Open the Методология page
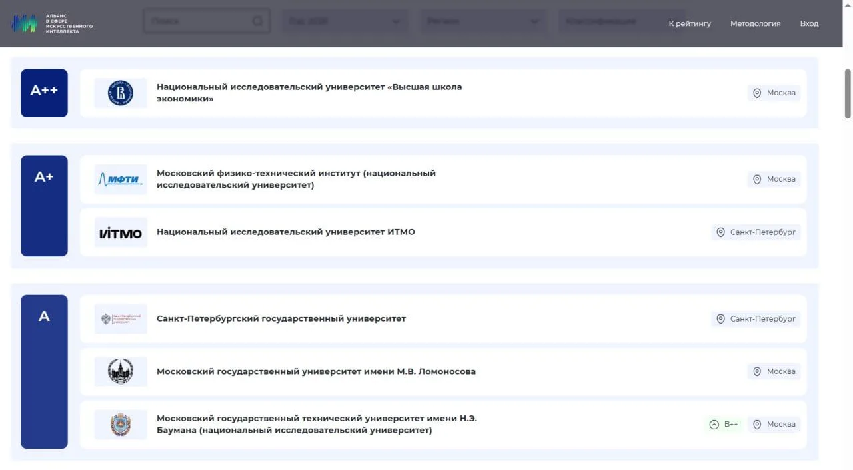Screen dimensions: 853x470 coord(755,23)
